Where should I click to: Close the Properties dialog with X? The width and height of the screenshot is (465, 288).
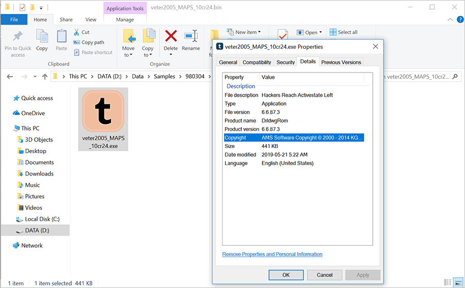pyautogui.click(x=375, y=46)
